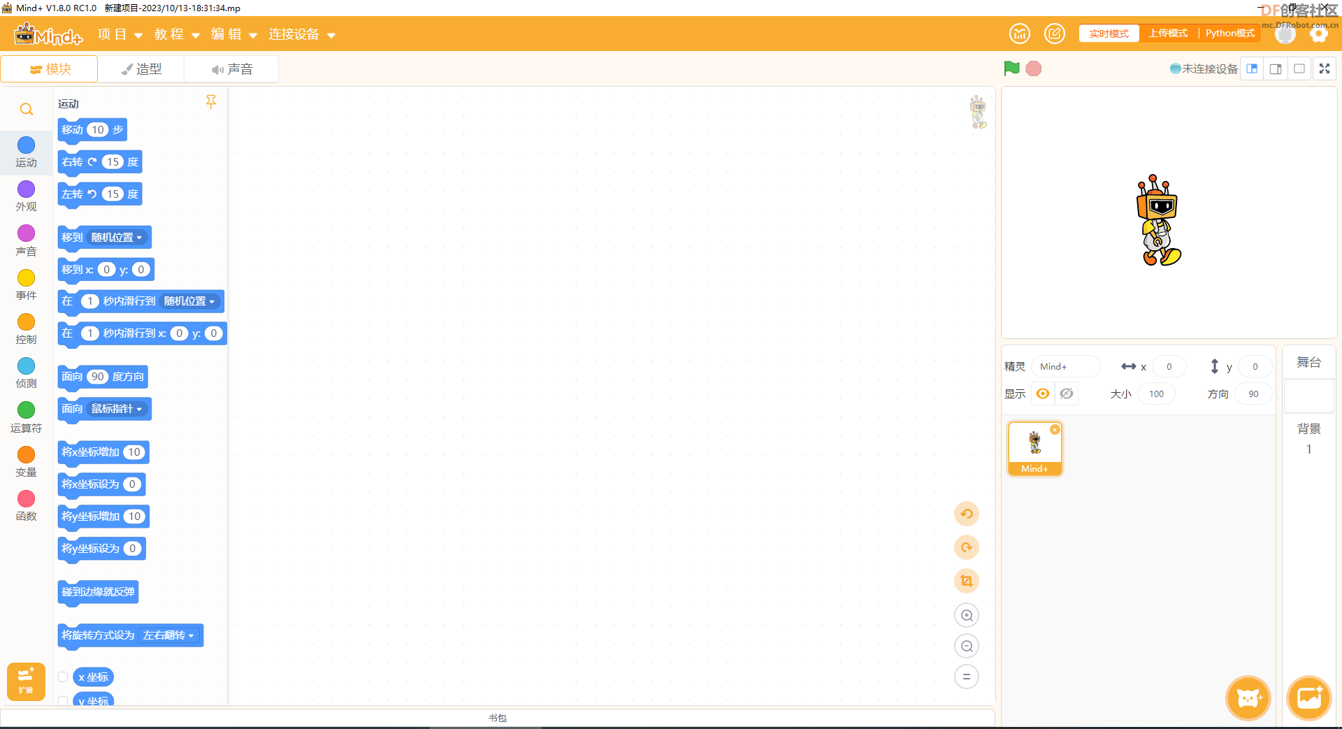
Task: Select the 事件 events category
Action: click(26, 285)
